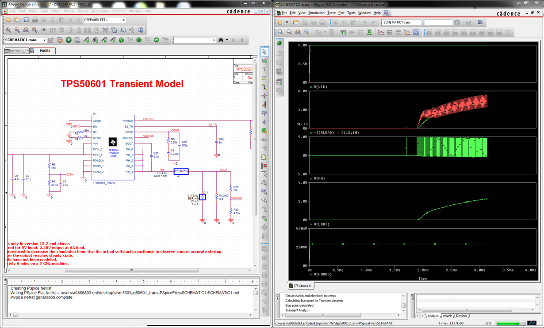The height and width of the screenshot is (328, 544).
Task: Switch to the tps50601 project tab
Action: pos(17,51)
